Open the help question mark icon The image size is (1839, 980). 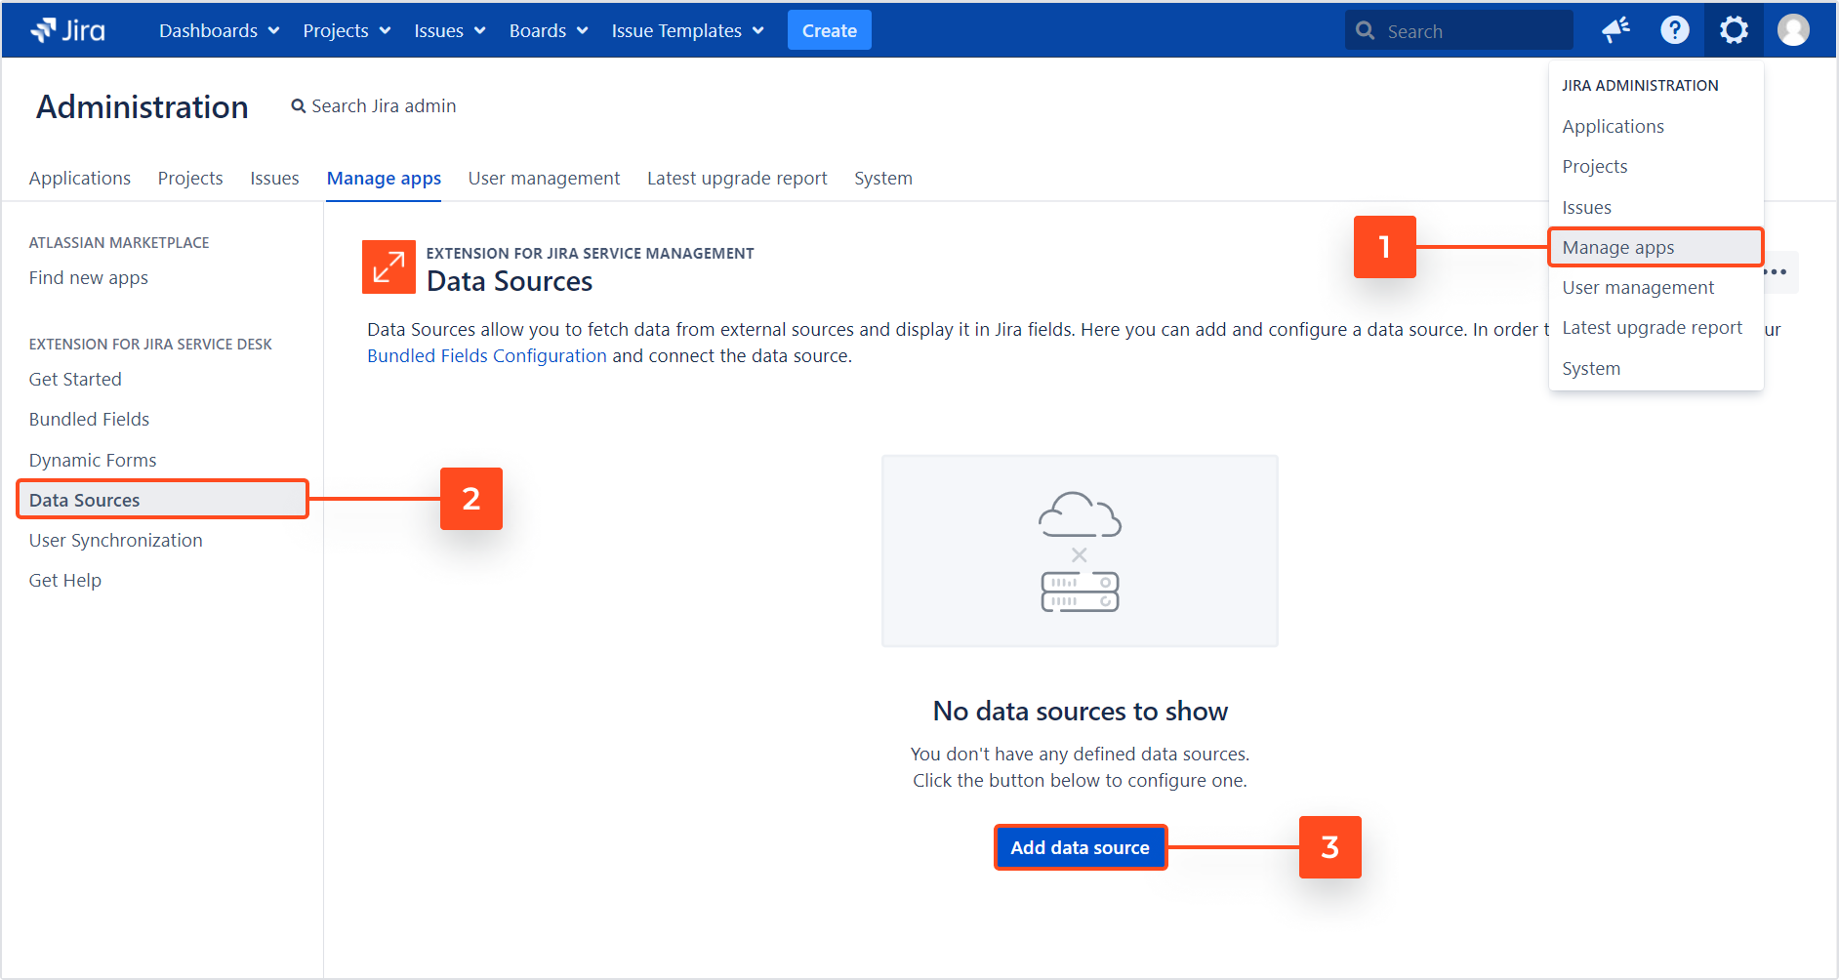pyautogui.click(x=1674, y=30)
